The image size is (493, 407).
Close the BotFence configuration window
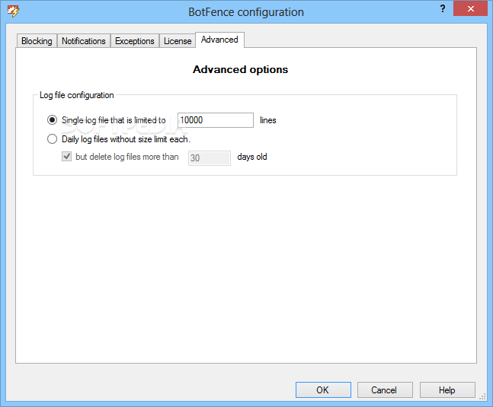pyautogui.click(x=470, y=8)
